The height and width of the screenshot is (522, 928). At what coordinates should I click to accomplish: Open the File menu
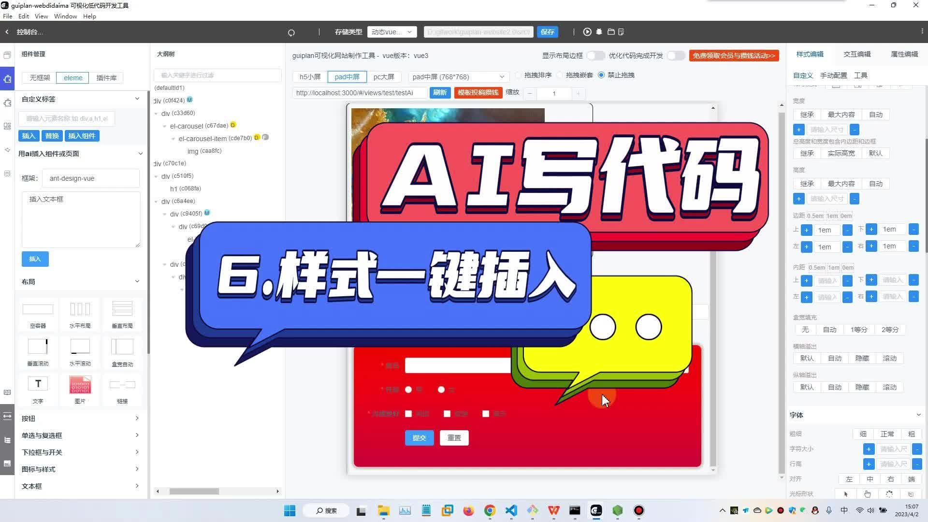tap(7, 16)
